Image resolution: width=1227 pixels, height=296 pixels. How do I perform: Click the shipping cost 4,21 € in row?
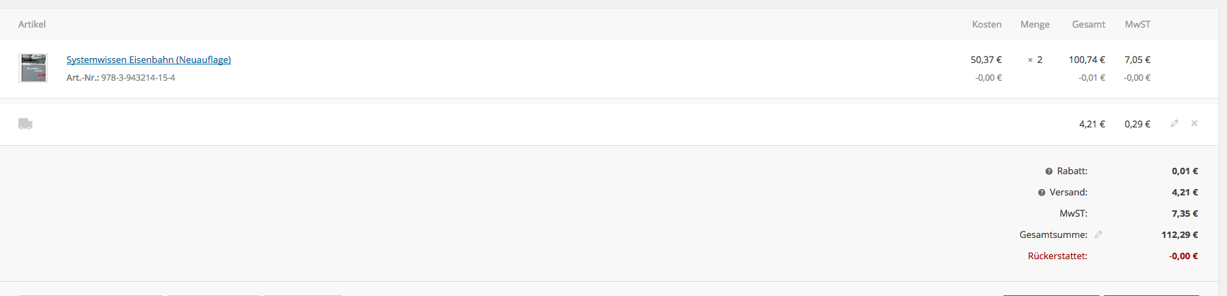1092,124
